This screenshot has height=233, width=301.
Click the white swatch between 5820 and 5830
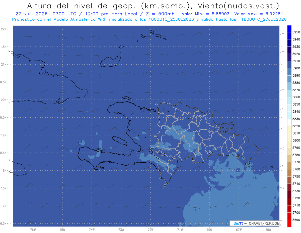pos(289,122)
